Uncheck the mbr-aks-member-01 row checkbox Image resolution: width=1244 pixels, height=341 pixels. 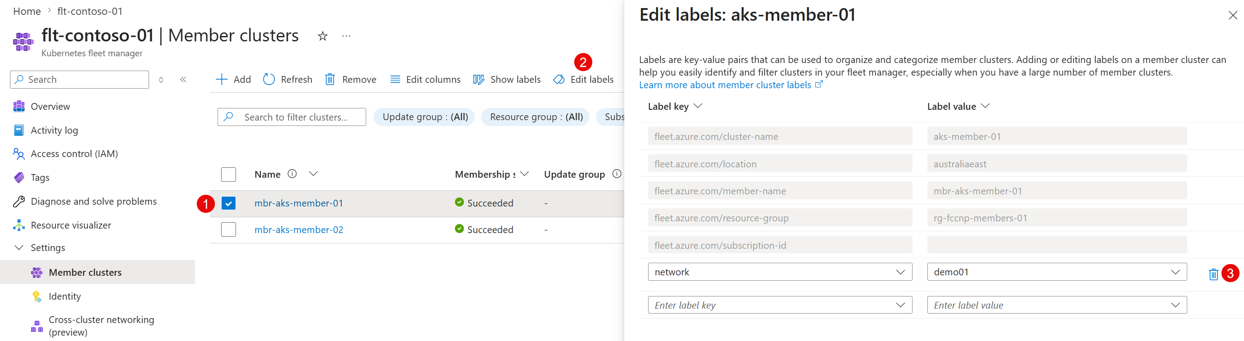coord(228,203)
